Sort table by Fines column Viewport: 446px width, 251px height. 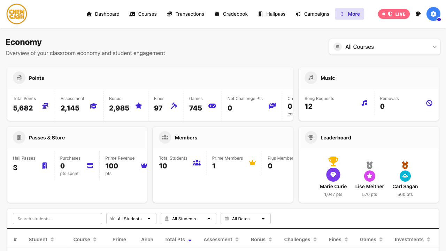coord(338,239)
